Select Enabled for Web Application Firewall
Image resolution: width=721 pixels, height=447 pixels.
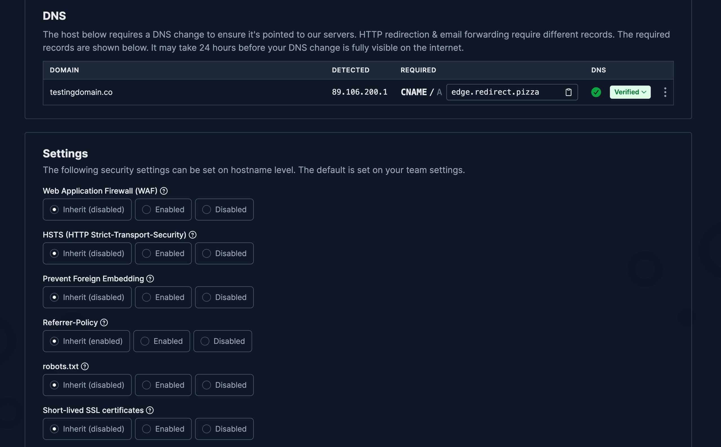[x=163, y=210]
